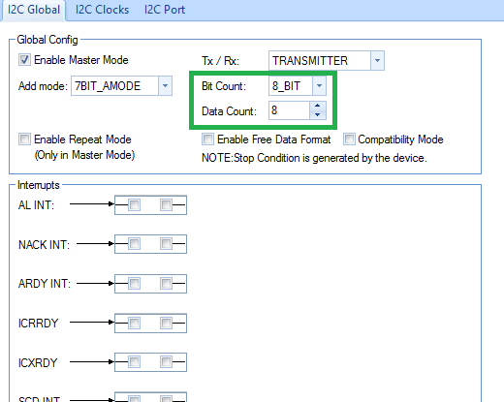Switch to the I2C Global tab

tap(34, 10)
